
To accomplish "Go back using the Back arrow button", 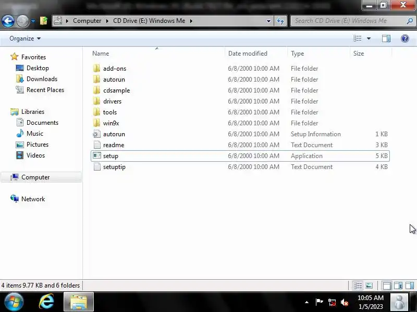I will pos(8,21).
